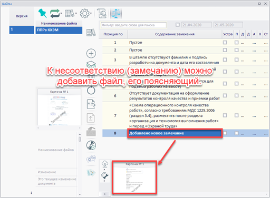Viewport: 270px width, 198px height.
Task: Click the document search toolbar icon
Action: [102, 13]
